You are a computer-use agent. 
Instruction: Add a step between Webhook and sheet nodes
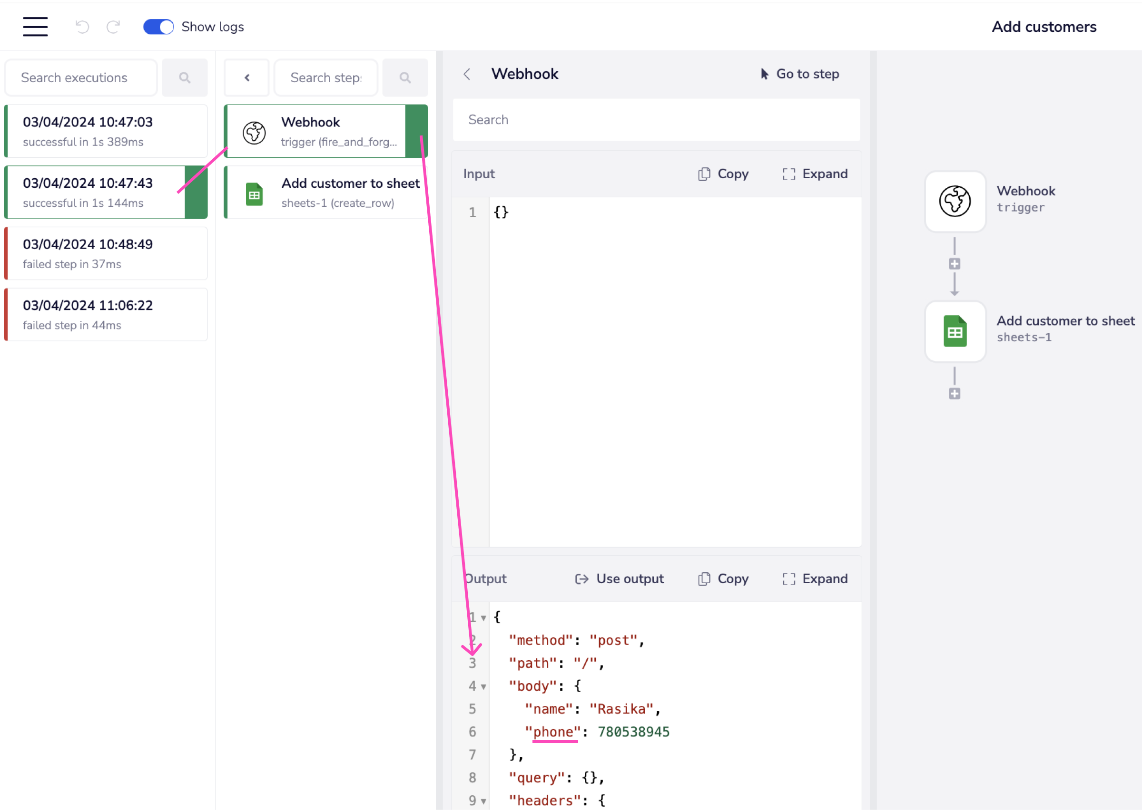pyautogui.click(x=955, y=264)
